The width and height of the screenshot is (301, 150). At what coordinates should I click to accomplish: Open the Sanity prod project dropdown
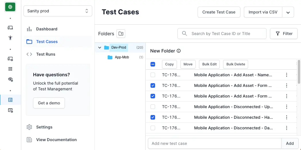point(58,11)
